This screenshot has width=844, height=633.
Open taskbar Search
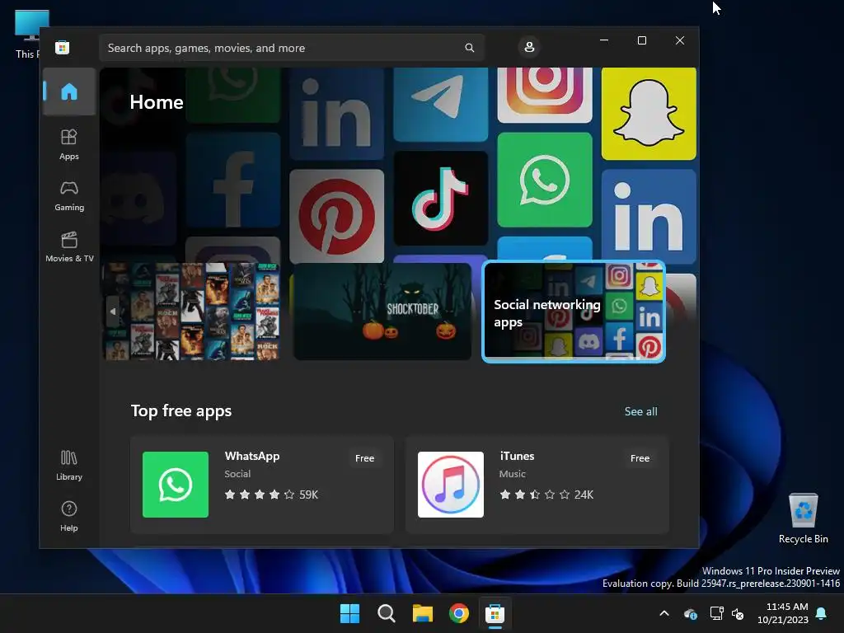point(386,613)
